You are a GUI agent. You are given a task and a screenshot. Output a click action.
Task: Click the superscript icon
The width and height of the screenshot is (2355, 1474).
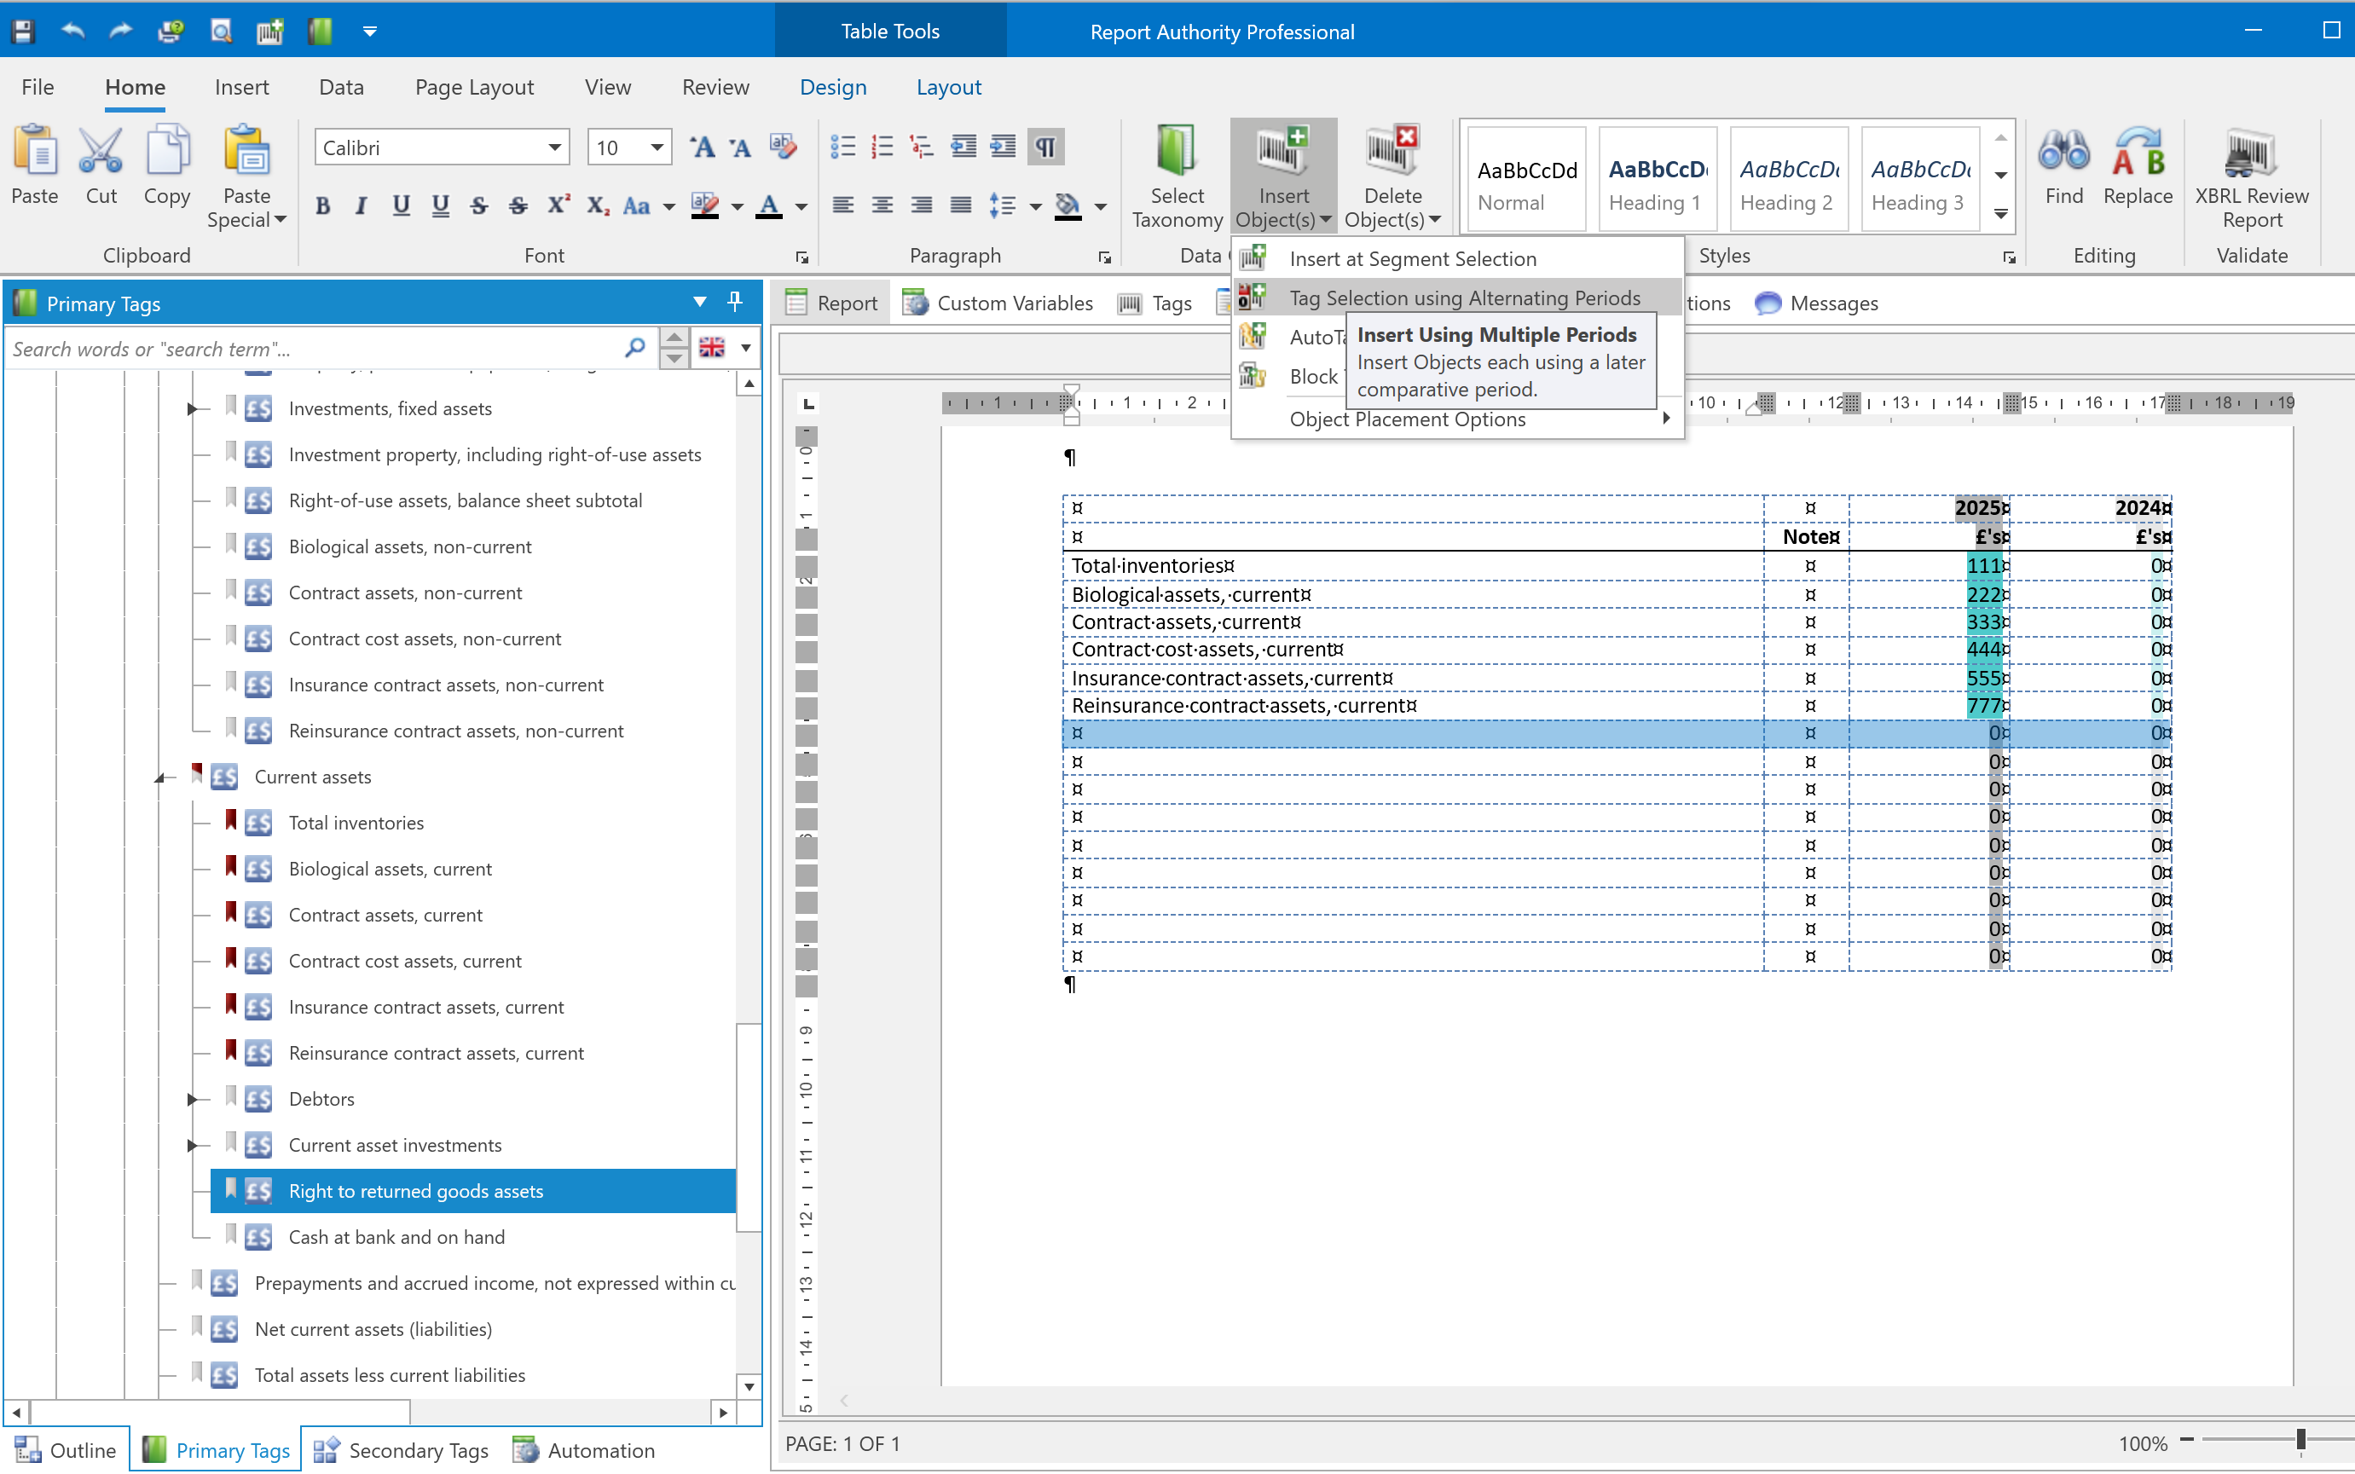coord(558,205)
